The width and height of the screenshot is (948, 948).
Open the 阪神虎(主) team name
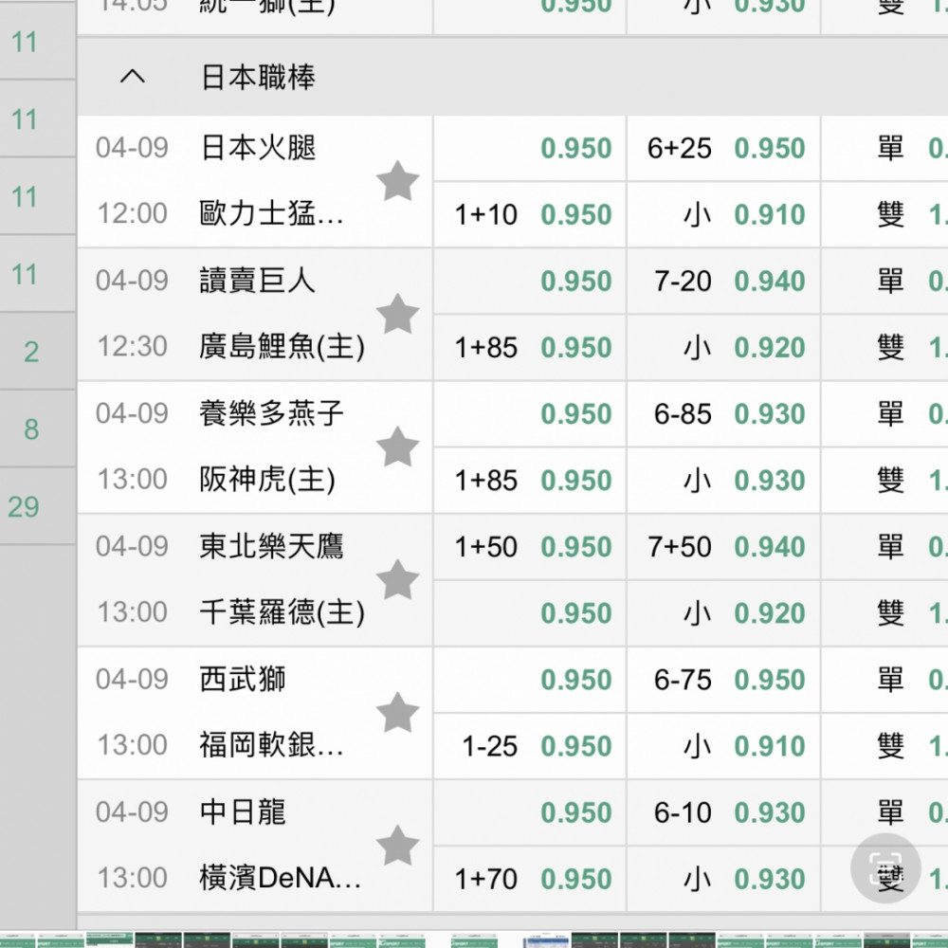[x=267, y=480]
